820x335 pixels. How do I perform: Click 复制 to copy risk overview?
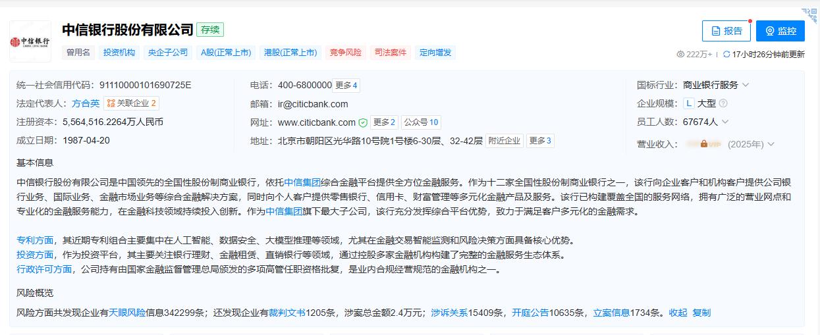click(701, 313)
